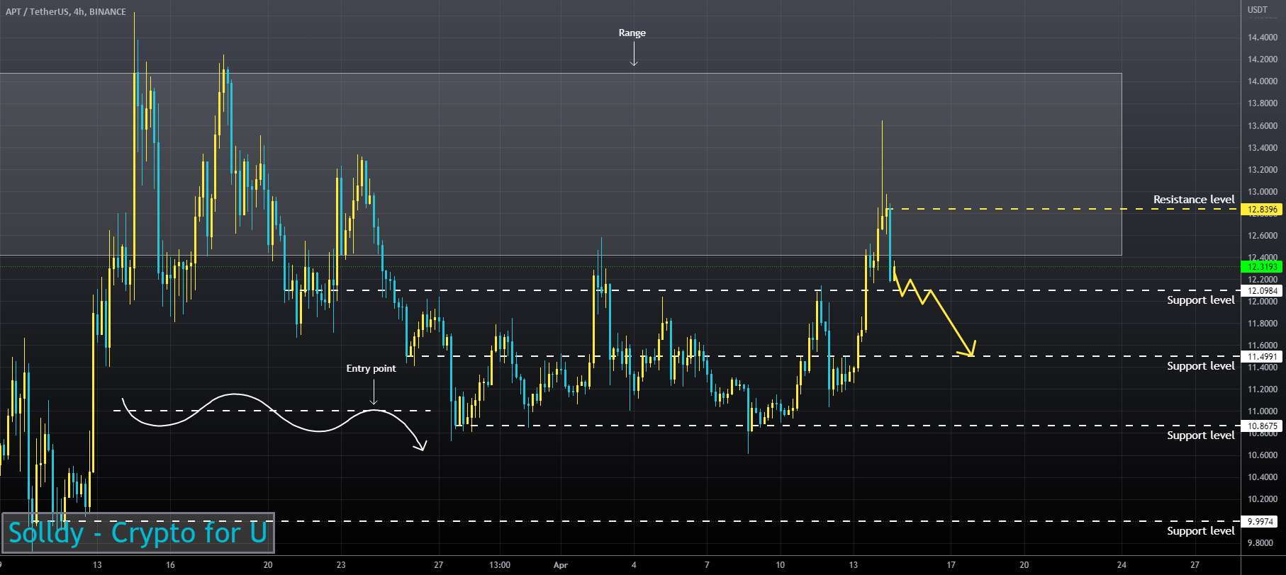
Task: Click the 11.0000 price axis tick
Action: (x=1263, y=411)
